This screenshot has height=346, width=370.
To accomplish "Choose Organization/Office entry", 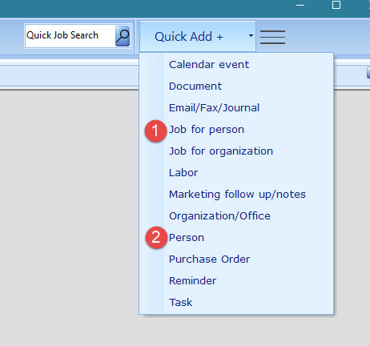I will point(219,216).
